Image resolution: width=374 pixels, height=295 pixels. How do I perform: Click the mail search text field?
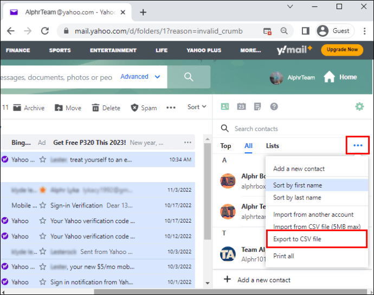57,77
